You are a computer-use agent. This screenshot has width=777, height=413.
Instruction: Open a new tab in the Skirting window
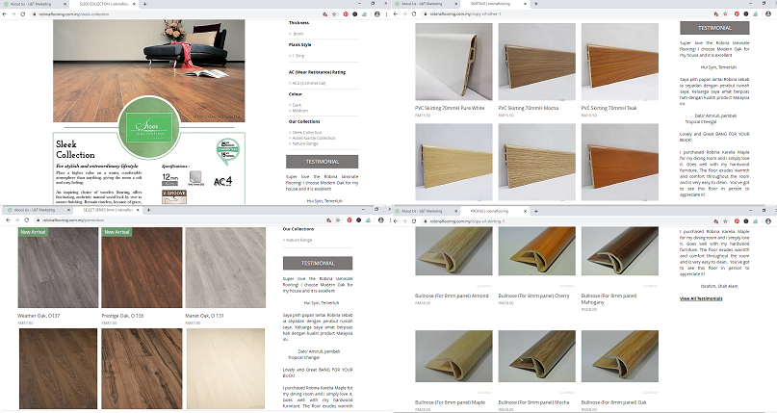click(x=535, y=4)
